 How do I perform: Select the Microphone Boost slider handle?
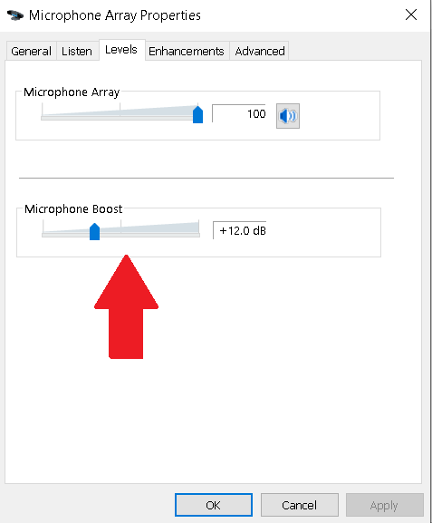(x=95, y=231)
